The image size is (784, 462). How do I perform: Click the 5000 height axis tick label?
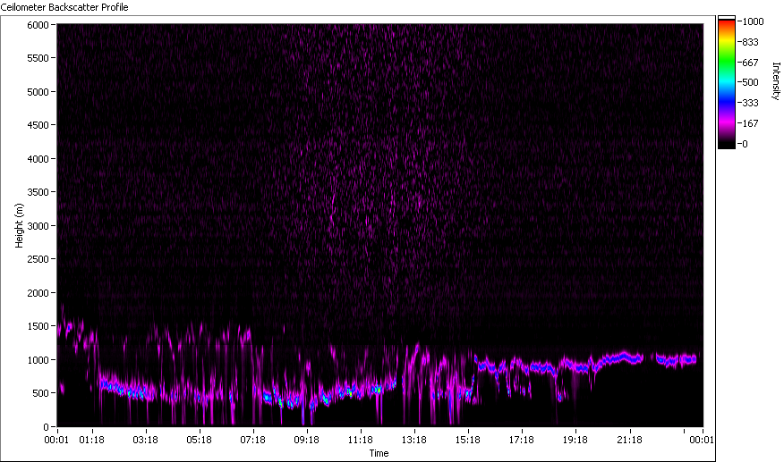[38, 92]
